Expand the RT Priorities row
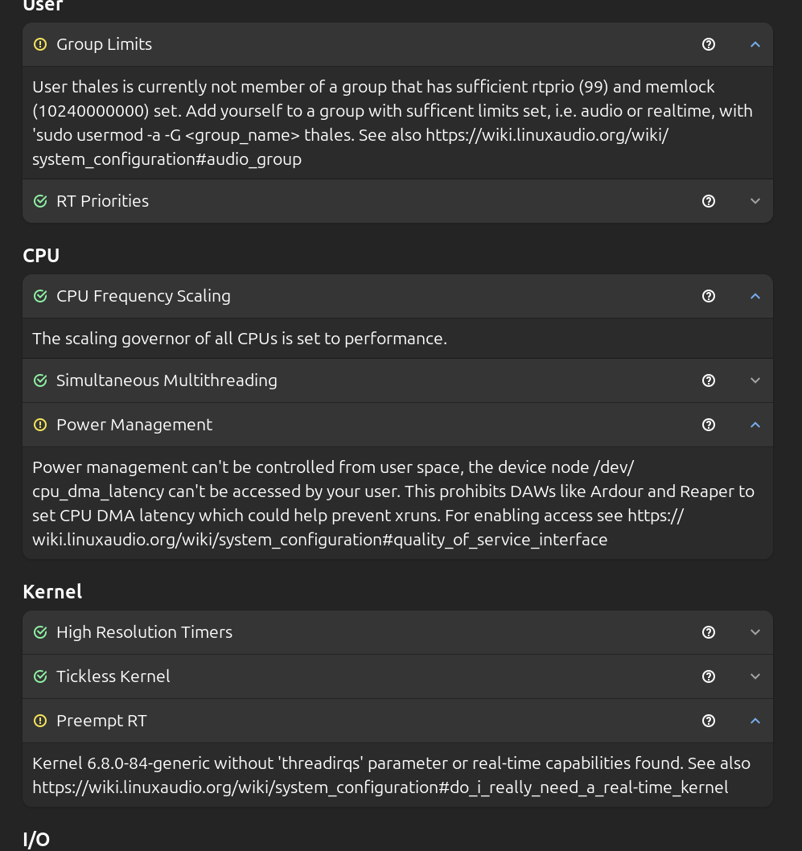The height and width of the screenshot is (851, 802). tap(755, 201)
